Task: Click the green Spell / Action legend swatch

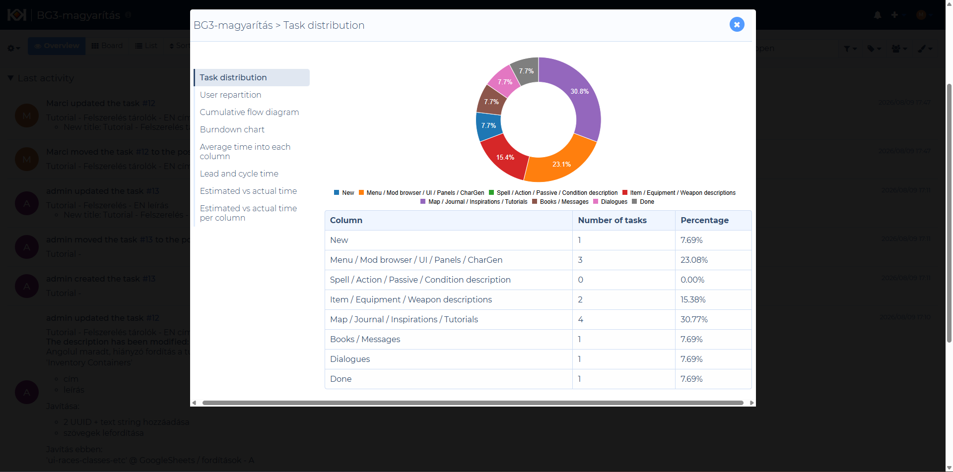Action: (491, 193)
